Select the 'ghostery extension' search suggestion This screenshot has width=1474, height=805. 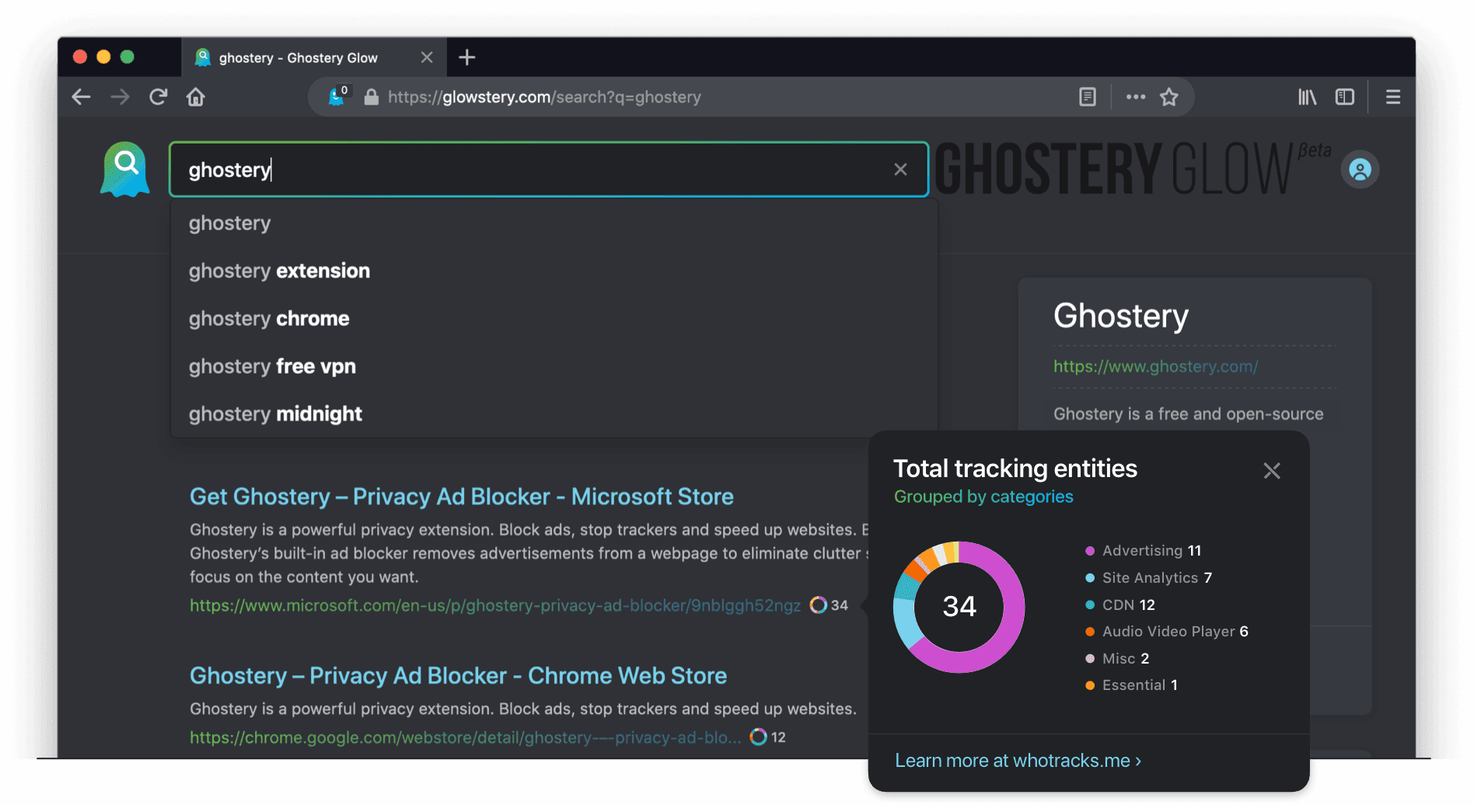pyautogui.click(x=279, y=270)
